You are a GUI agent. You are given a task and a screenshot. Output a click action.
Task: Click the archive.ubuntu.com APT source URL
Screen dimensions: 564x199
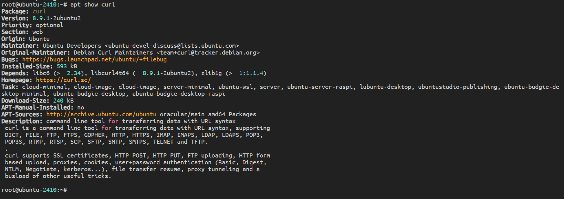click(101, 114)
